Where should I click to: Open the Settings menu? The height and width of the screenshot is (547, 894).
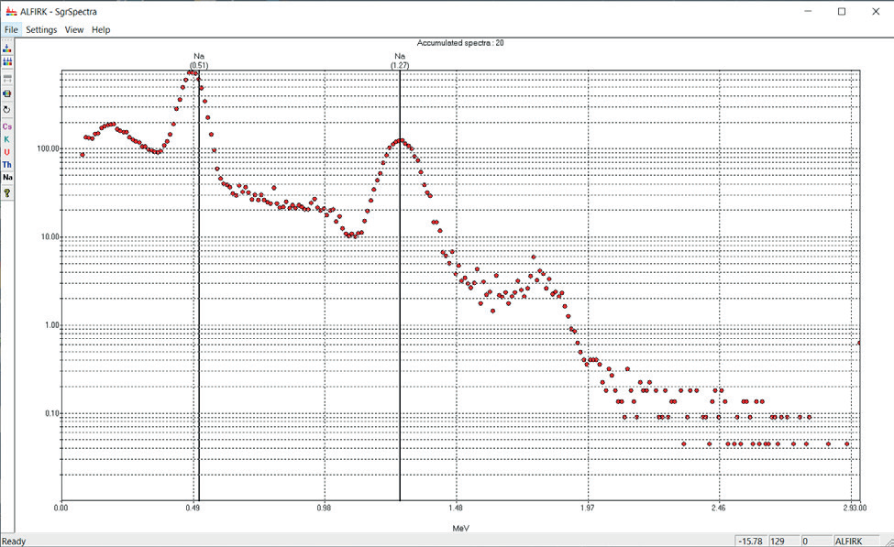[41, 29]
